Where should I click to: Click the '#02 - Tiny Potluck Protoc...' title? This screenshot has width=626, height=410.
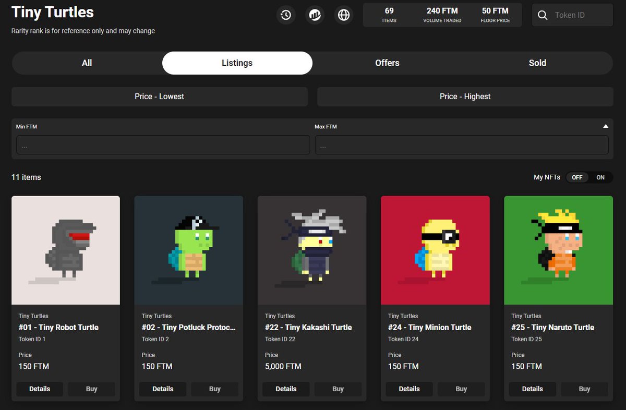[x=189, y=328]
